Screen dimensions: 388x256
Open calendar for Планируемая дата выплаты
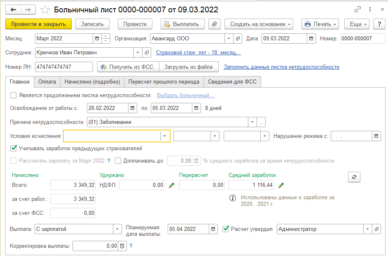(x=213, y=229)
